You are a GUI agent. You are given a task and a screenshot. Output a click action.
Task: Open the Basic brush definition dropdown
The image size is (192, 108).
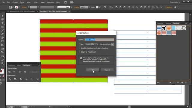[71, 7]
